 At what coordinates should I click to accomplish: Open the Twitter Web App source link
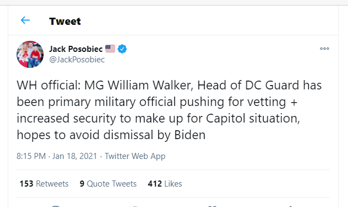(135, 156)
